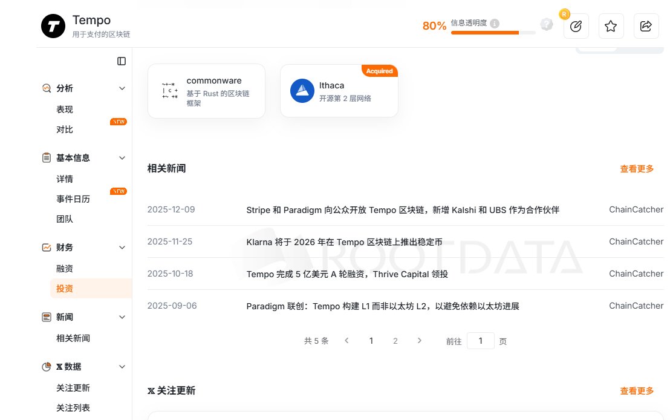The height and width of the screenshot is (420, 670).
Task: Click the 信息透明度 info tooltip icon
Action: 495,23
